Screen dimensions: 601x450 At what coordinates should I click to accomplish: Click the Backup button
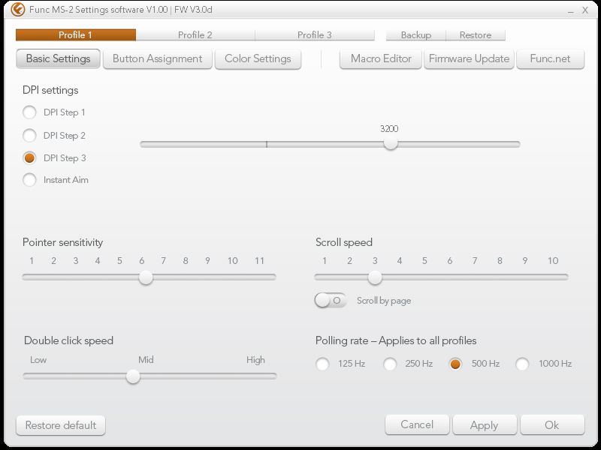pyautogui.click(x=416, y=34)
